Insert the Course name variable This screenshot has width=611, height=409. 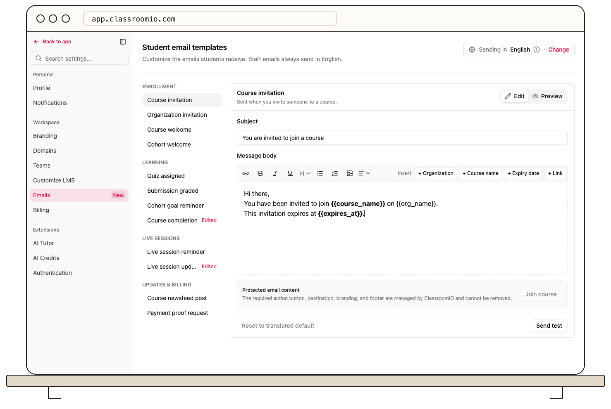coord(480,173)
